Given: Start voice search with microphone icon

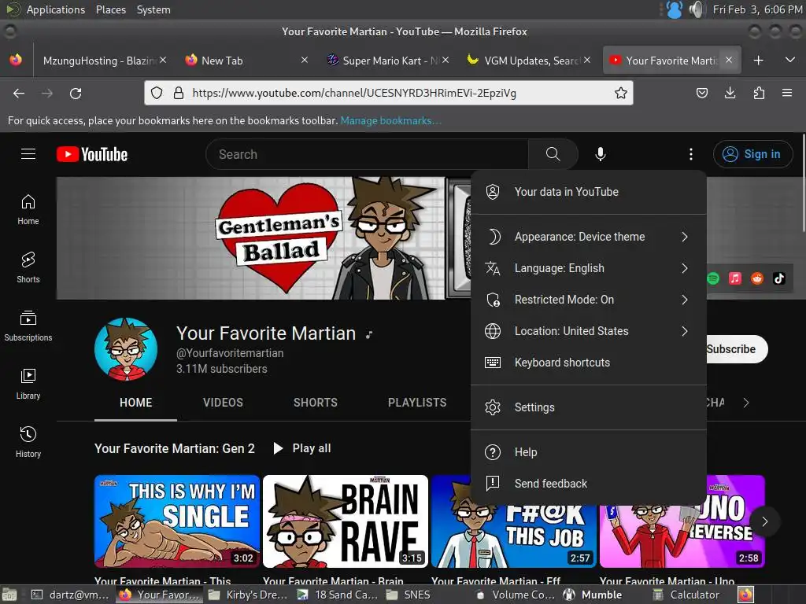Looking at the screenshot, I should click(x=600, y=154).
